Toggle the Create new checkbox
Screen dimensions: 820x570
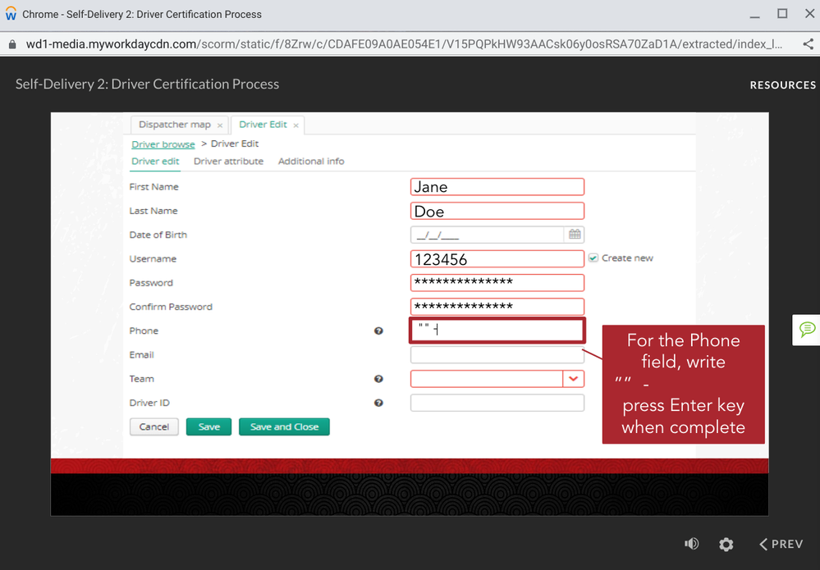tap(593, 258)
